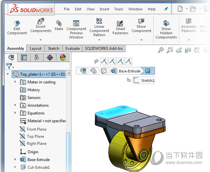The height and width of the screenshot is (172, 210).
Task: Click third mate icon in breadcrumb row
Action: click(120, 61)
